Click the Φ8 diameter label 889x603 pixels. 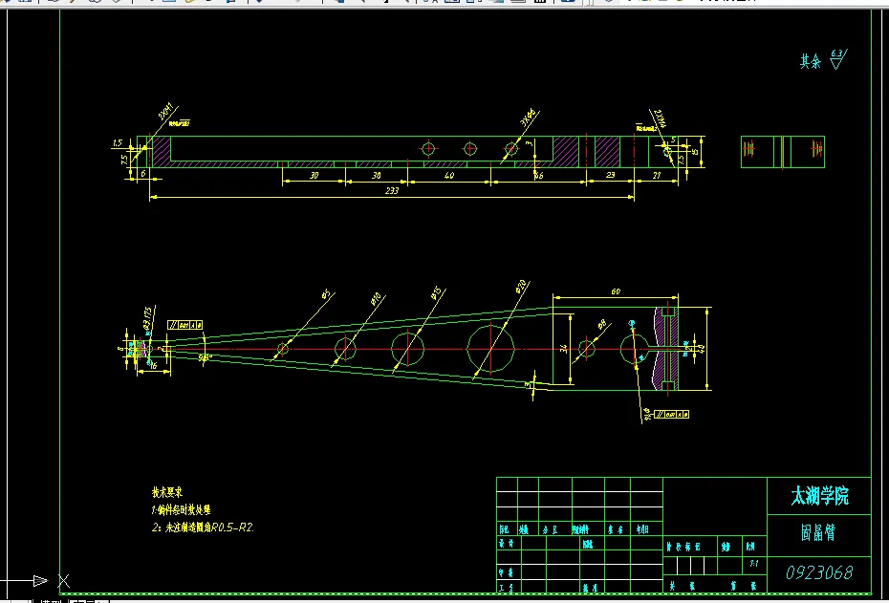tap(601, 325)
